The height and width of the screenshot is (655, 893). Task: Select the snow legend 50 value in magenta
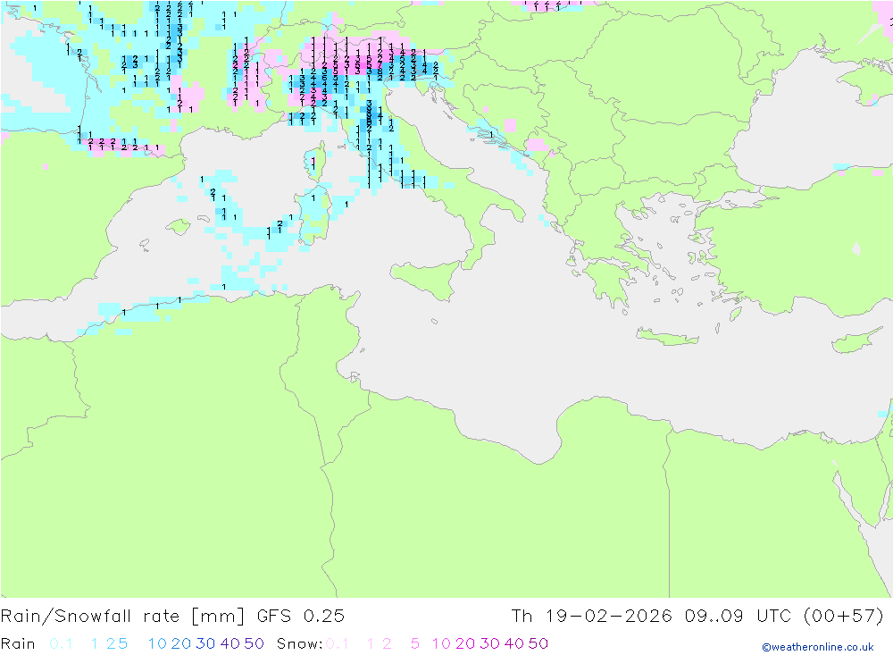[538, 643]
